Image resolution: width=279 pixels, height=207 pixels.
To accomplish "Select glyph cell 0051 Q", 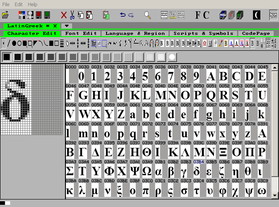I will [x=211, y=93].
